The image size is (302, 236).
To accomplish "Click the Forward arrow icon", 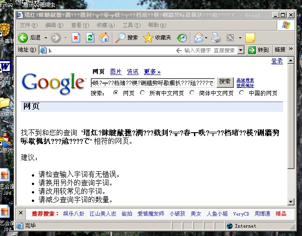I will (x=56, y=38).
